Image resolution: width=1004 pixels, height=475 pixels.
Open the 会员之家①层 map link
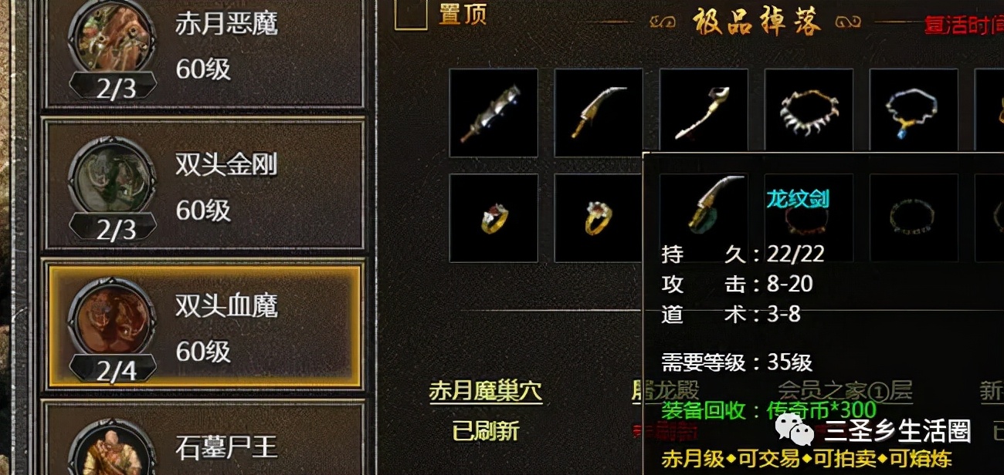tap(845, 391)
